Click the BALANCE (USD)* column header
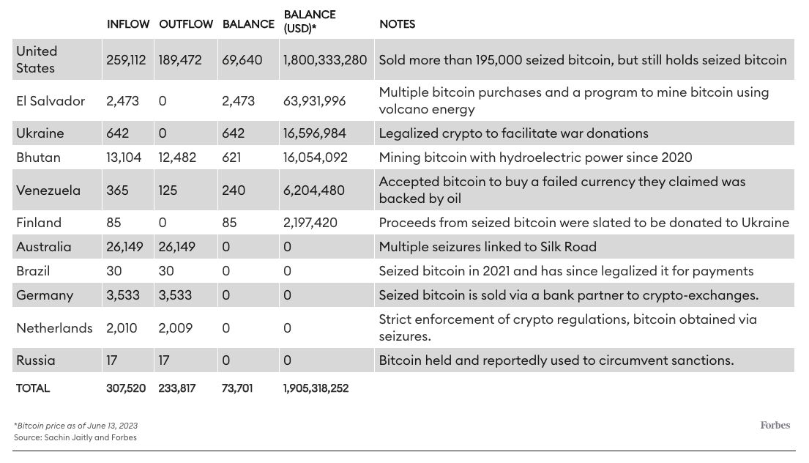 309,21
